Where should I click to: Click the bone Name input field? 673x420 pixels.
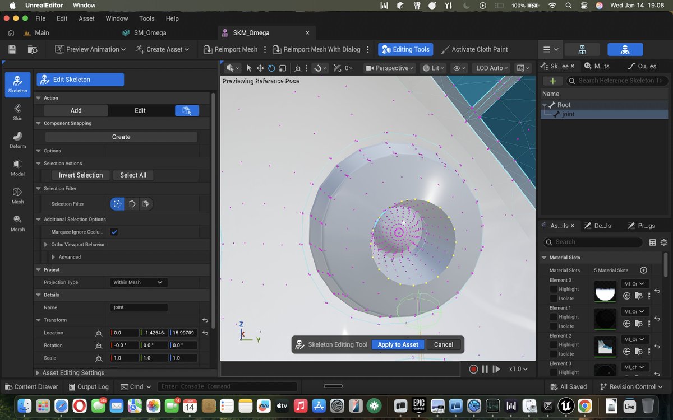139,307
